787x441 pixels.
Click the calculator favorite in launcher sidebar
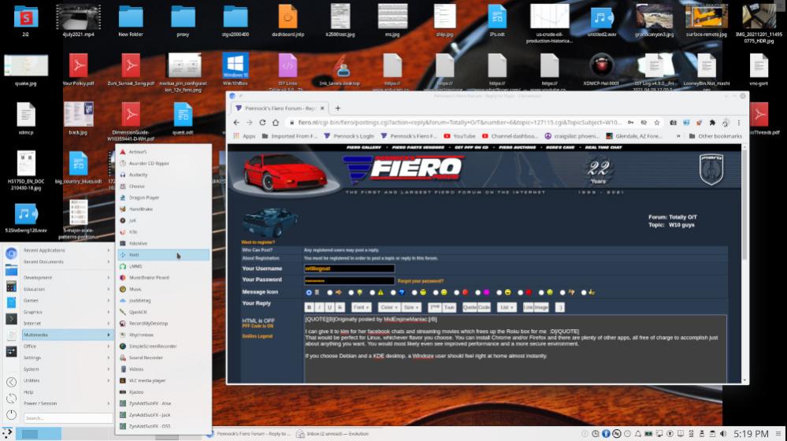click(x=11, y=287)
